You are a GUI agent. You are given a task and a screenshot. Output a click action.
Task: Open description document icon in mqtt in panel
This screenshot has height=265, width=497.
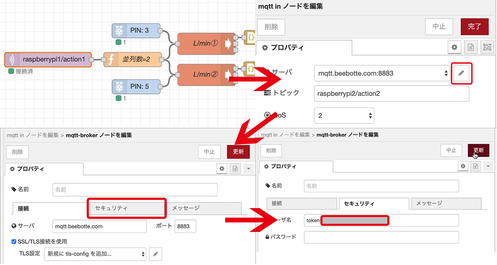coord(471,47)
